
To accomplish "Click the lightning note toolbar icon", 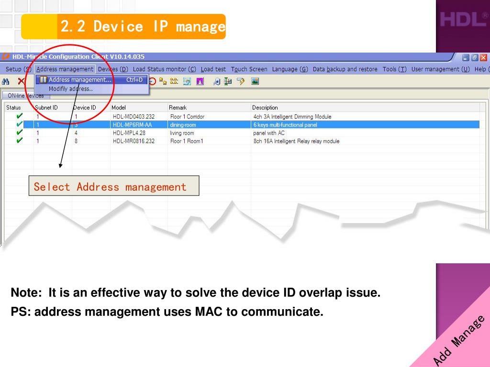I will (241, 81).
